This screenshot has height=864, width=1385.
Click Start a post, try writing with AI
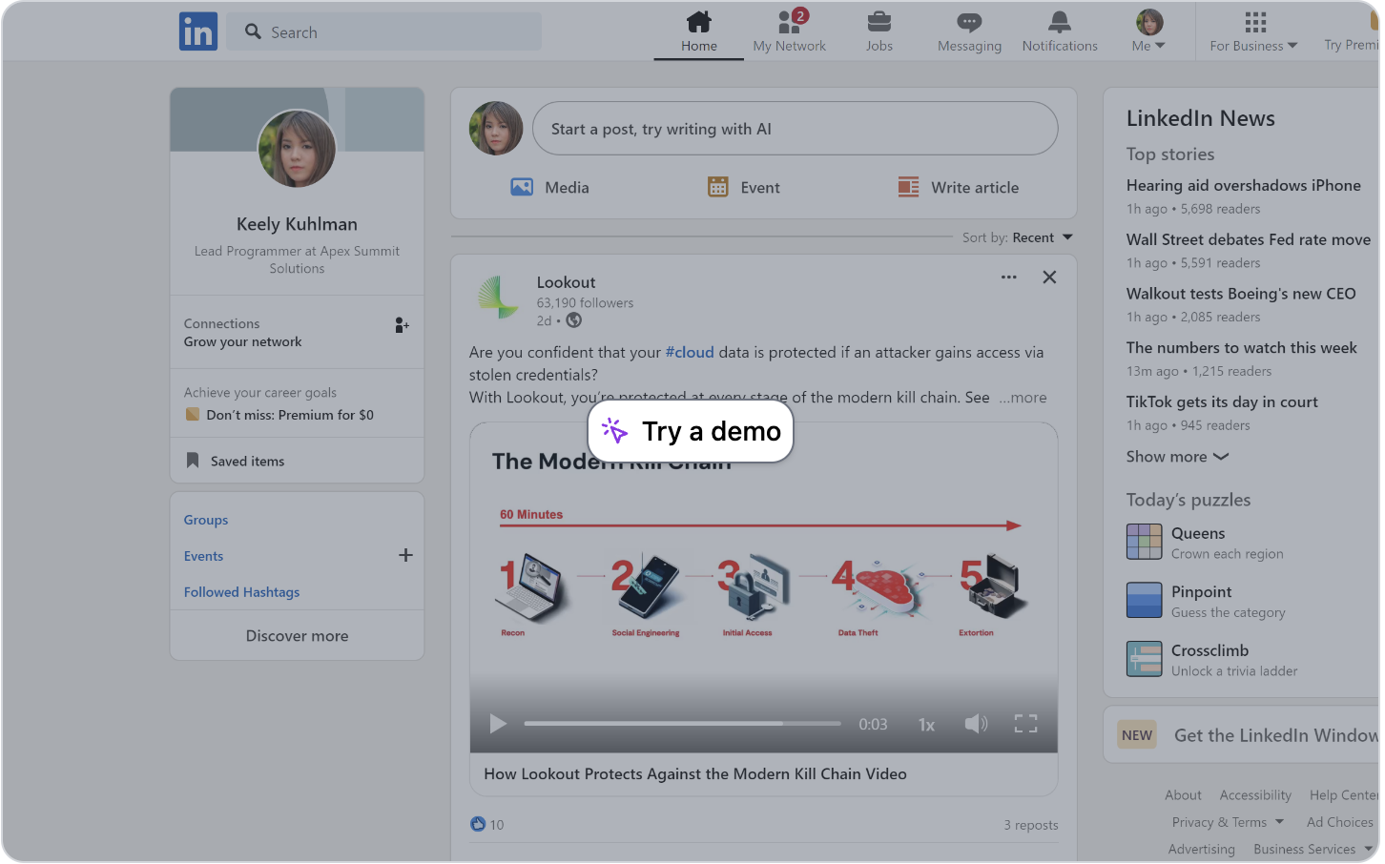(795, 129)
